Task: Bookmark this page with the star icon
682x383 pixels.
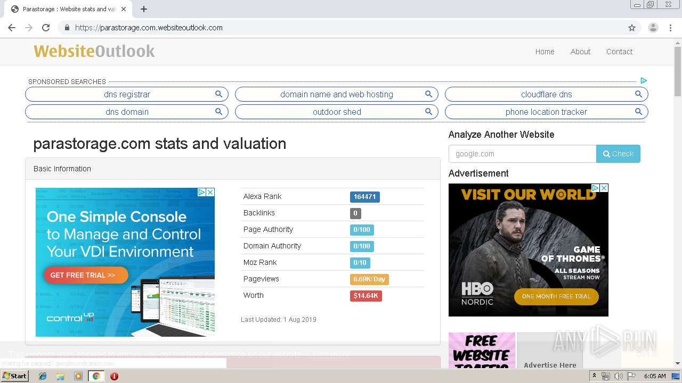Action: click(x=632, y=28)
